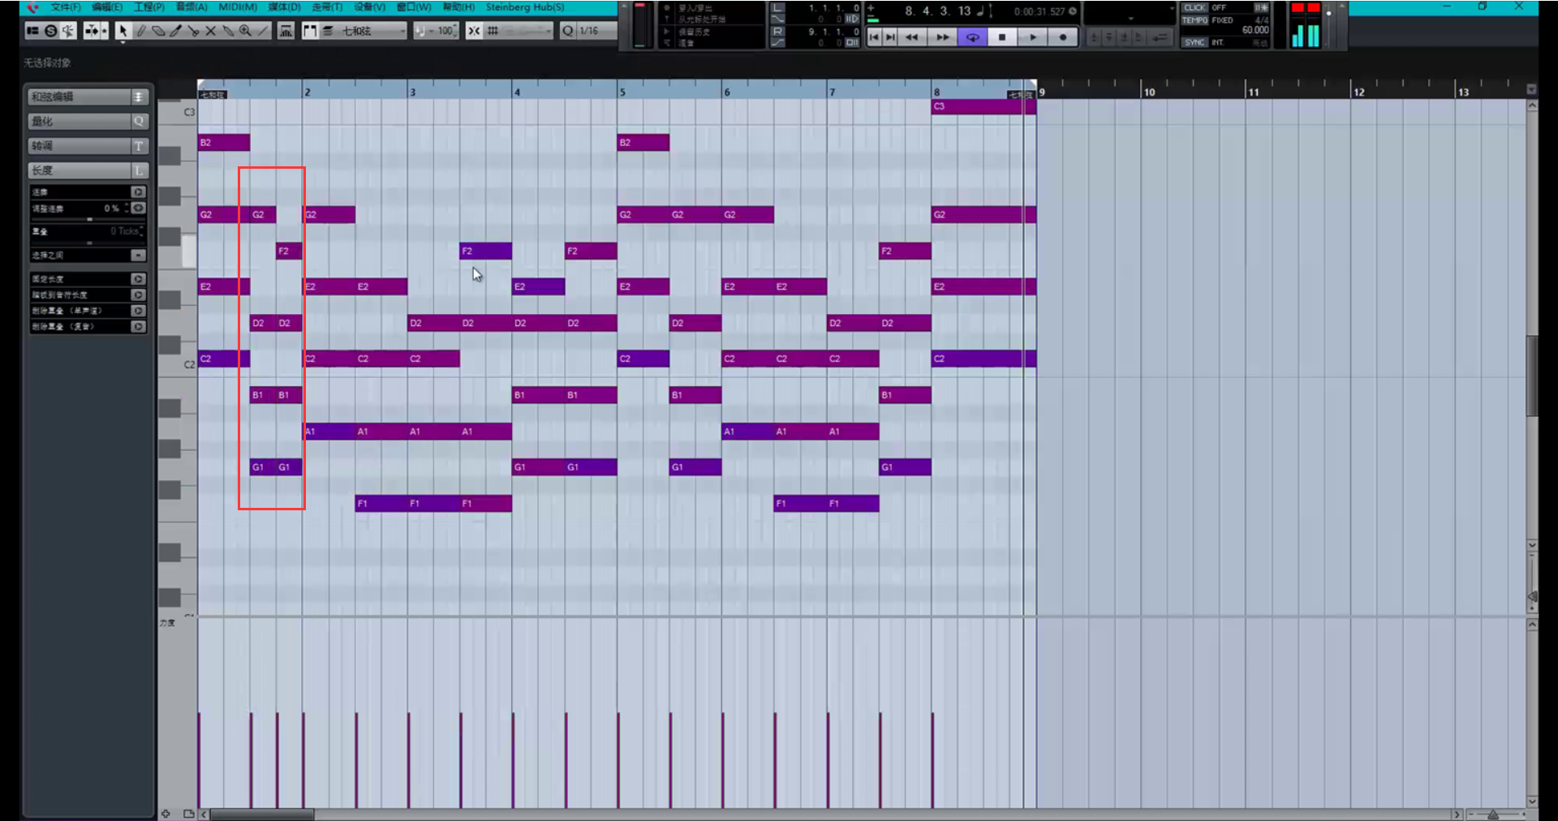1558x821 pixels.
Task: Click the Show Note Expression data icon
Action: coord(286,31)
